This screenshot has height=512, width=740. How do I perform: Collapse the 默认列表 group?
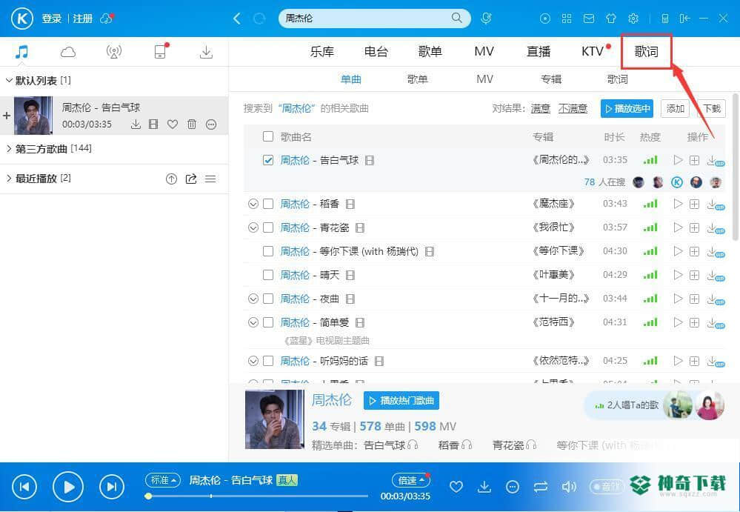pos(8,80)
